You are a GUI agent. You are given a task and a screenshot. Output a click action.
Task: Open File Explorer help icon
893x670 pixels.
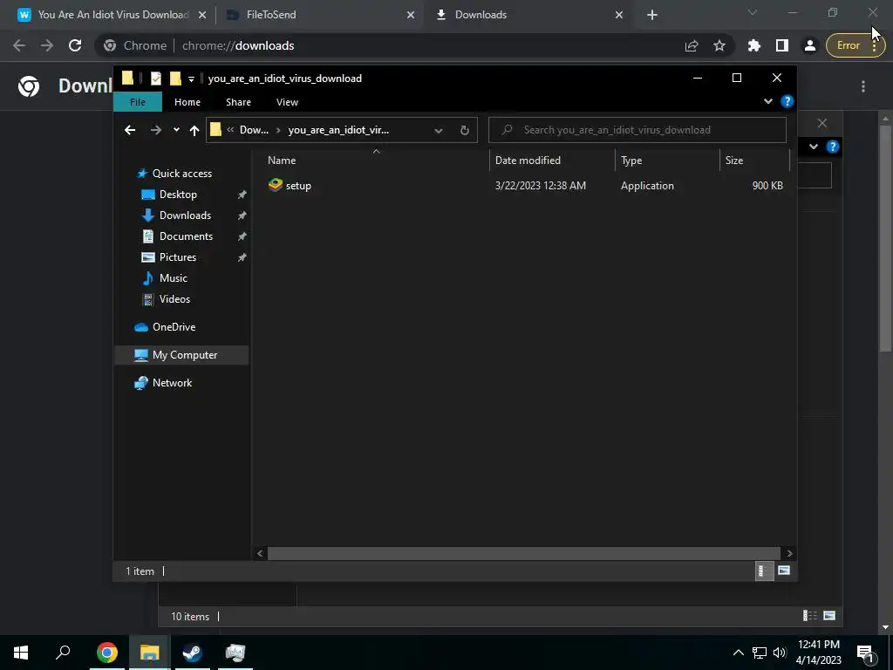(x=787, y=101)
